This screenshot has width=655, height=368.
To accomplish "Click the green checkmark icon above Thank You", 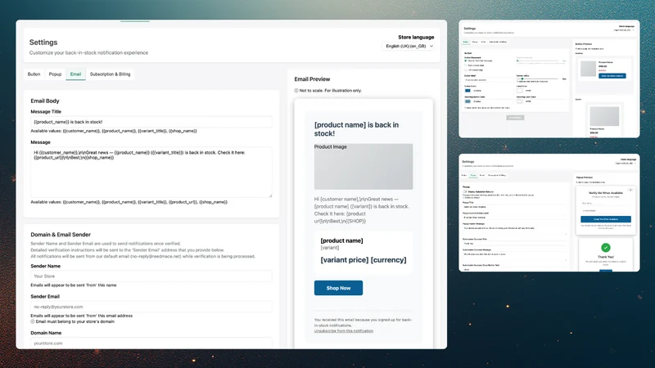I will 606,248.
